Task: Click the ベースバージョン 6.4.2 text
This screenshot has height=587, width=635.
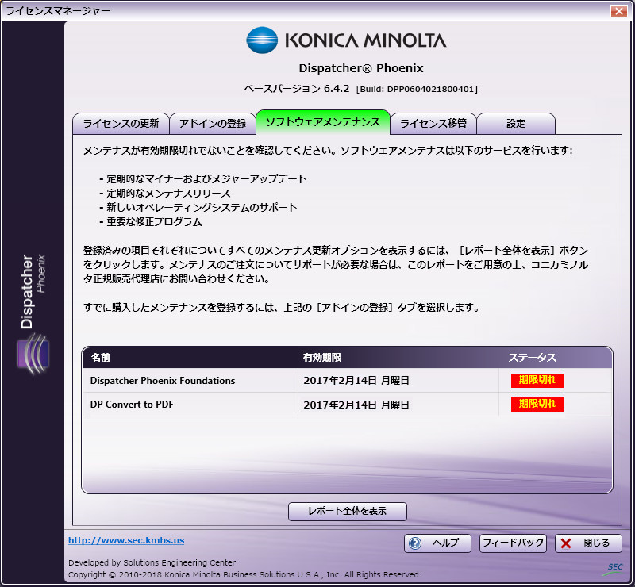Action: (x=296, y=89)
